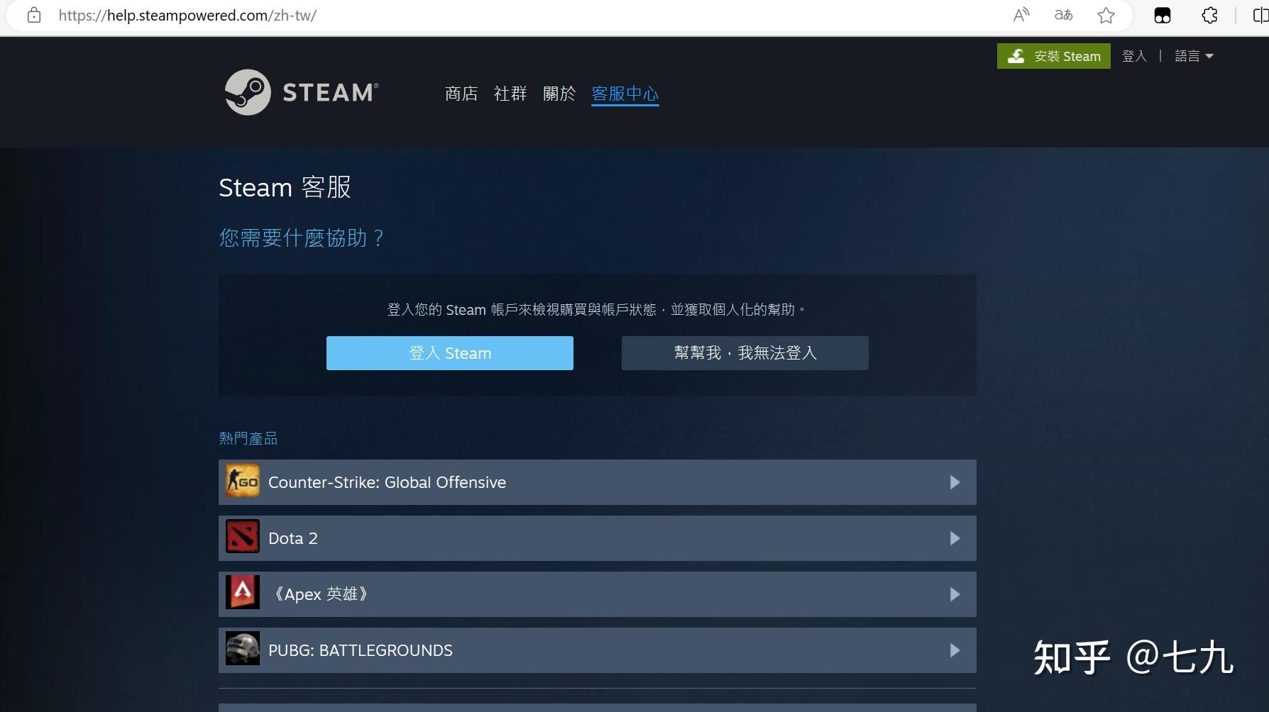The width and height of the screenshot is (1269, 712).
Task: Click the Counter-Strike: Global Offensive game icon
Action: [242, 482]
